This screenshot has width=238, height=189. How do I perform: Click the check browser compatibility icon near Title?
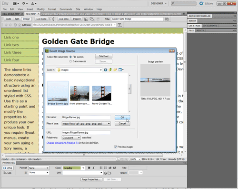click(x=167, y=19)
